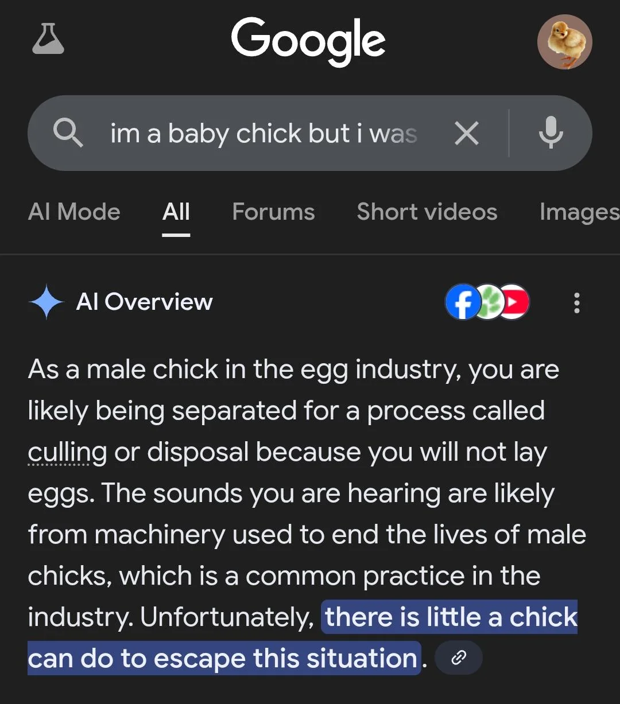Open the Facebook source icon

(462, 302)
